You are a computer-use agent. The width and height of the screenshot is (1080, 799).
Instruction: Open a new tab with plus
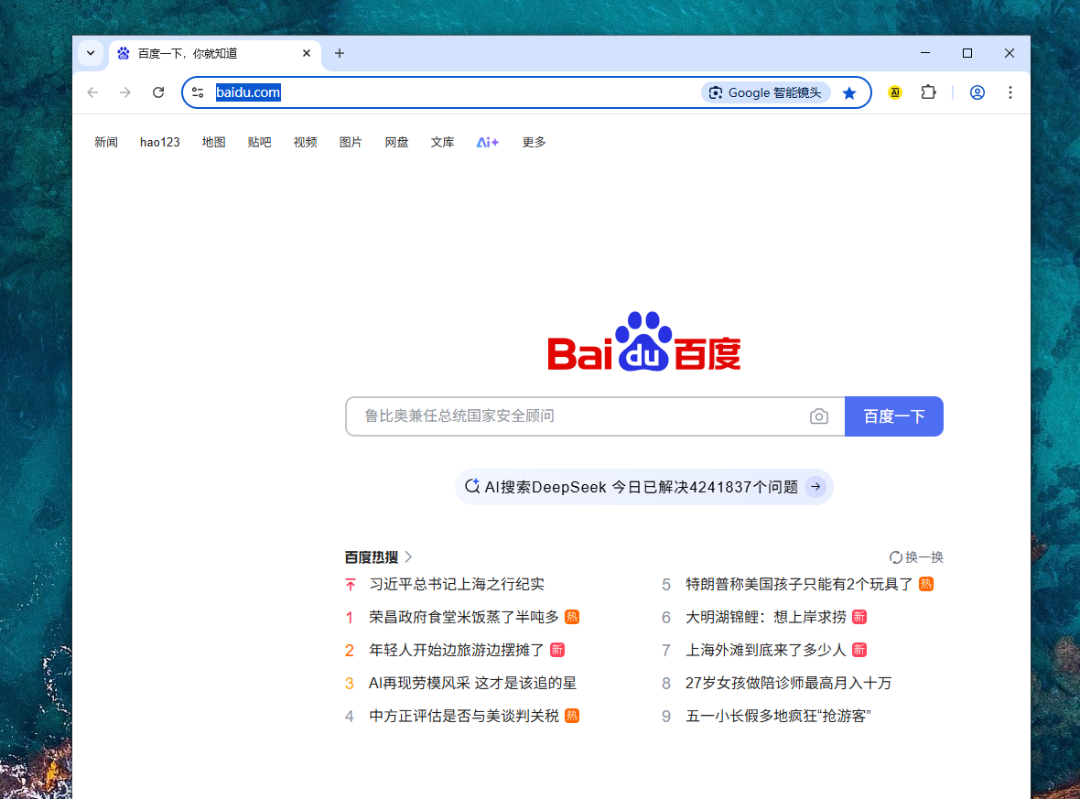(340, 53)
